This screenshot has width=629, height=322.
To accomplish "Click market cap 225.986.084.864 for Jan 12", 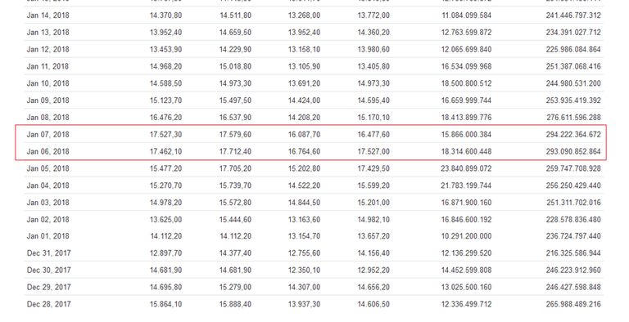I will [x=573, y=50].
